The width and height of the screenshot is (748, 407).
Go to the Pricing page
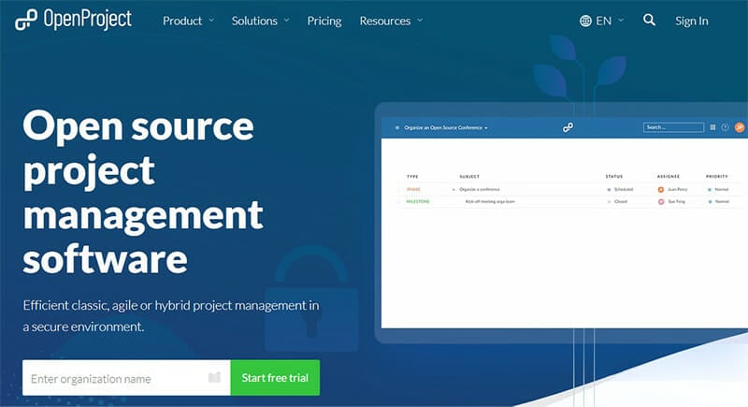324,21
